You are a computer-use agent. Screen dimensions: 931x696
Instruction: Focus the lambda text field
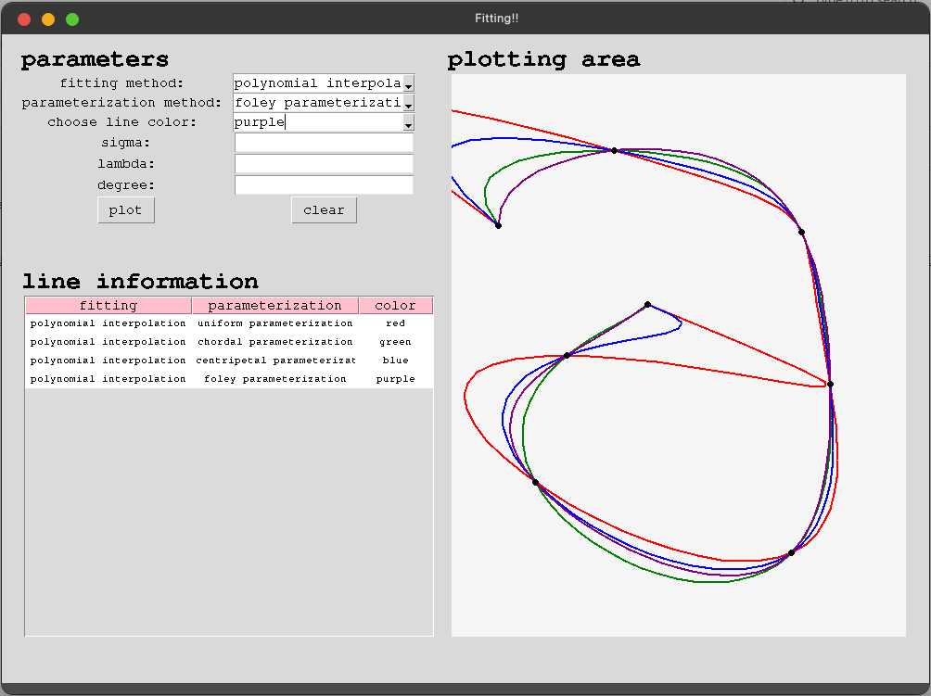(x=324, y=164)
